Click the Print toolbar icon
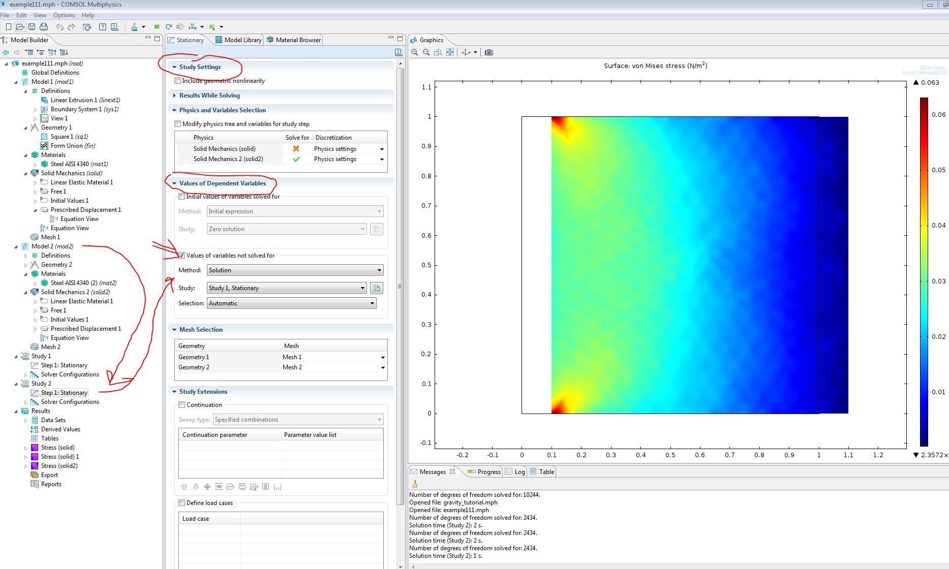Image resolution: width=949 pixels, height=569 pixels. click(x=44, y=27)
